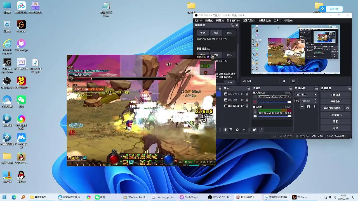
Task: Click 开始直播 start streaming button
Action: [335, 95]
